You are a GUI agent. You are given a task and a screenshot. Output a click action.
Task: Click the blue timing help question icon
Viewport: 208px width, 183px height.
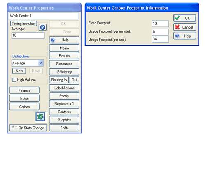(42, 27)
